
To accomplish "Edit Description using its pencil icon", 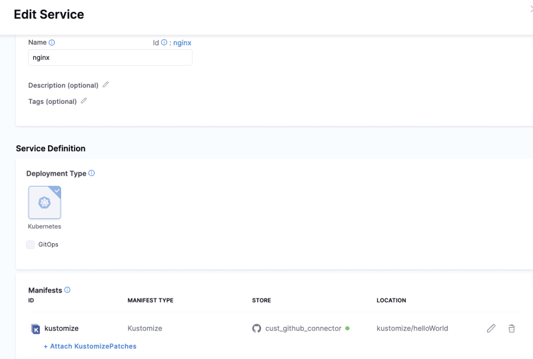I will point(106,85).
